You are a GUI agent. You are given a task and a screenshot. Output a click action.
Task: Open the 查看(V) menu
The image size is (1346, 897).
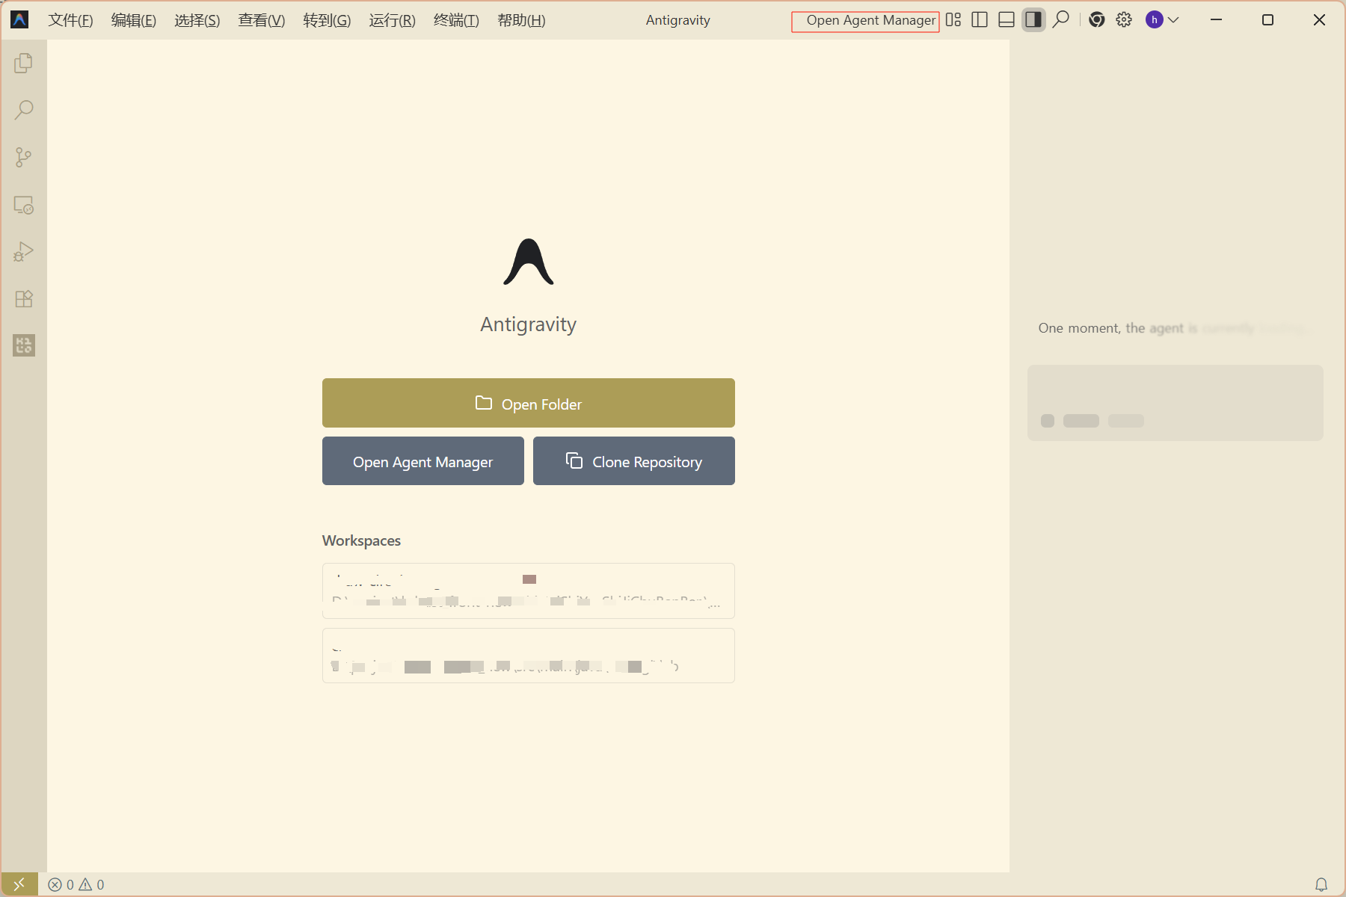pyautogui.click(x=262, y=20)
